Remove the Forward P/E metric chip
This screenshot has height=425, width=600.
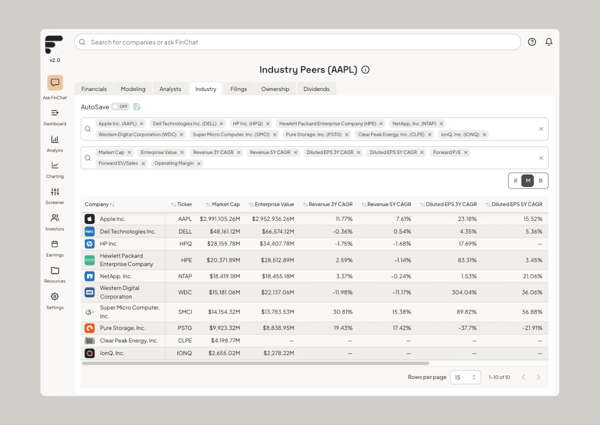click(x=466, y=152)
